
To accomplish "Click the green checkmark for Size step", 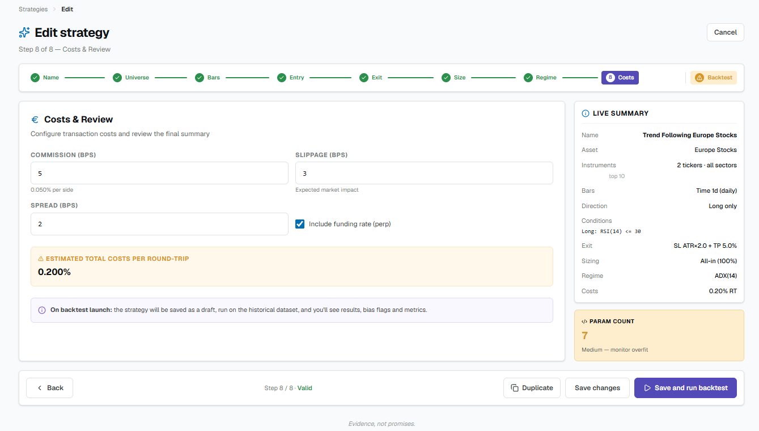I will [x=446, y=78].
